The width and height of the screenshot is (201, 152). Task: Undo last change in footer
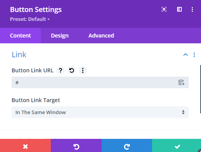76,145
